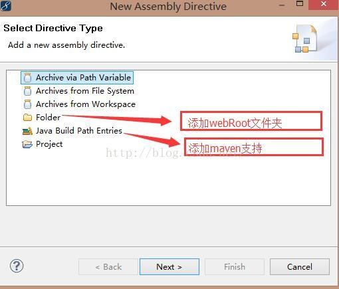Maximize the New Assembly Directive window
The width and height of the screenshot is (339, 289).
(300, 4)
